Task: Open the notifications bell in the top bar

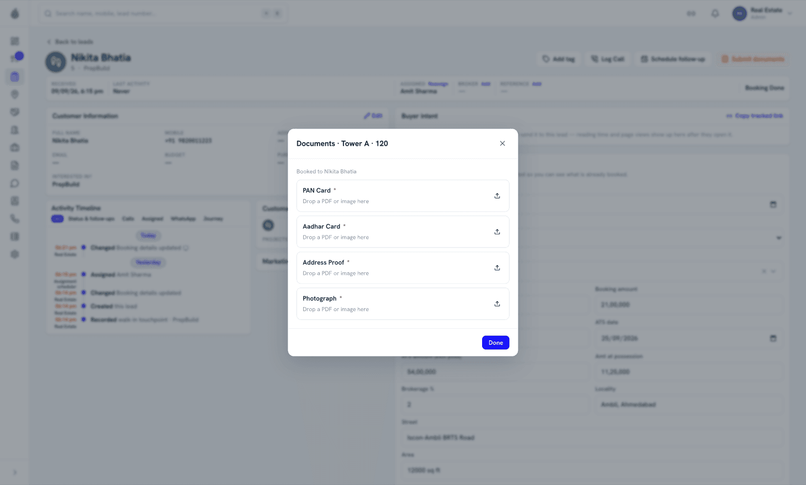Action: (x=715, y=14)
